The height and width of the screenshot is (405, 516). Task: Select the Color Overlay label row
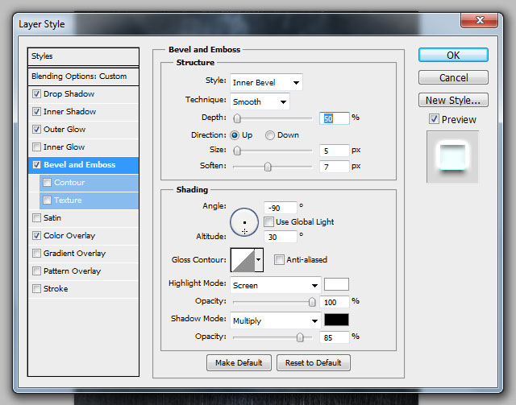[83, 236]
